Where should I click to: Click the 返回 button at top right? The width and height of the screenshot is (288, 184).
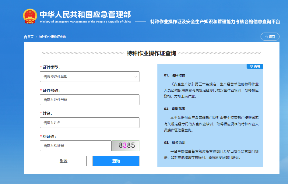[x=270, y=36]
